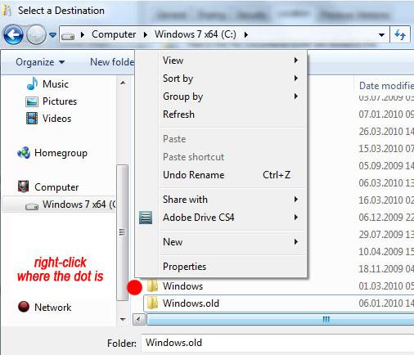The height and width of the screenshot is (355, 414).
Task: Click the Videos library icon
Action: [32, 119]
